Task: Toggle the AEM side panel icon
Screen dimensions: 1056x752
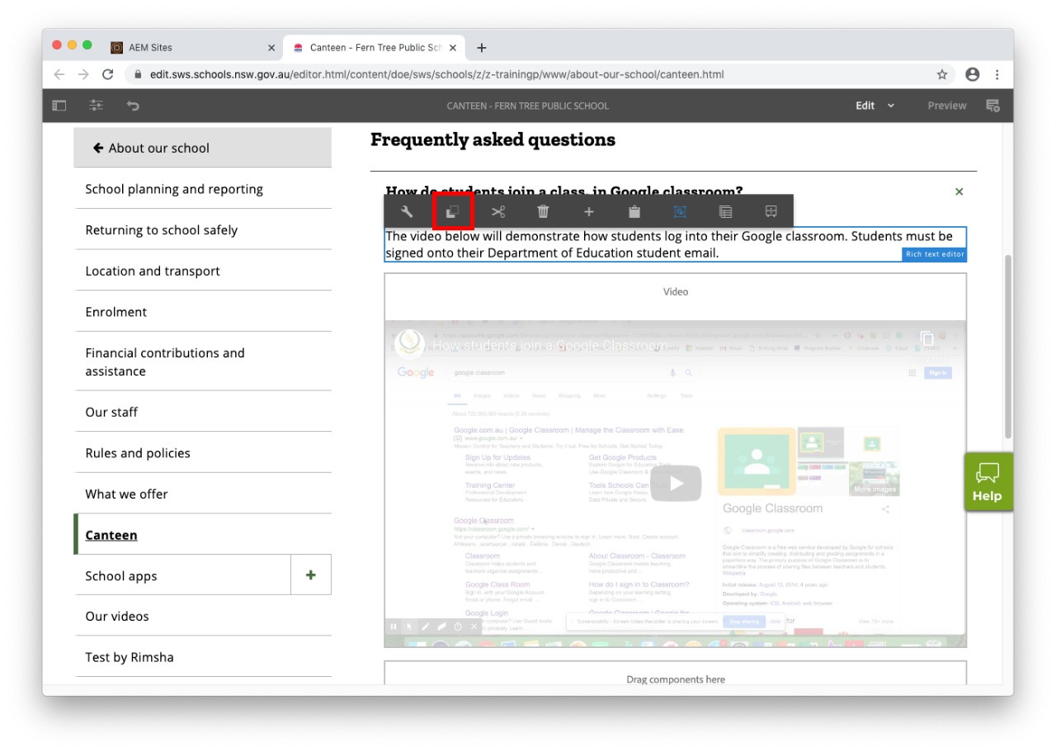Action: click(59, 106)
